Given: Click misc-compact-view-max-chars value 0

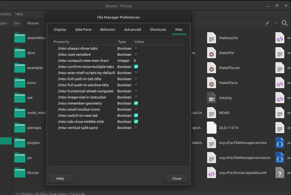Looking at the screenshot, I should pos(135,60).
